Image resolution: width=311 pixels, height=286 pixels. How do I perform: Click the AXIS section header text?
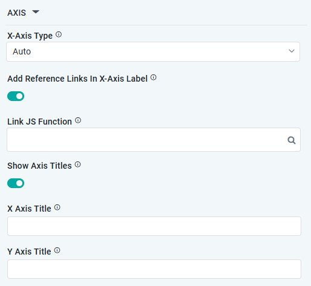tap(16, 13)
